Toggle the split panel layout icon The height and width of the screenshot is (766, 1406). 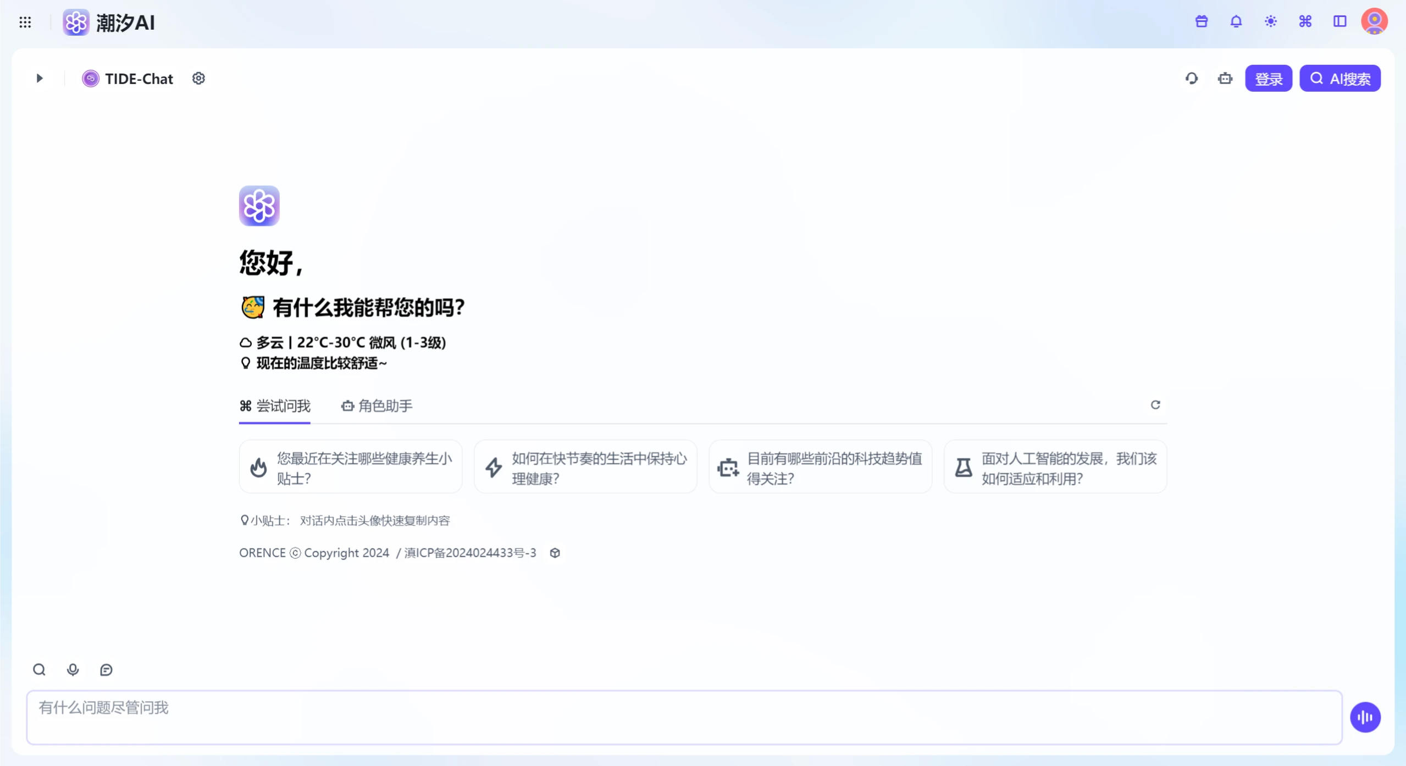click(x=1339, y=21)
